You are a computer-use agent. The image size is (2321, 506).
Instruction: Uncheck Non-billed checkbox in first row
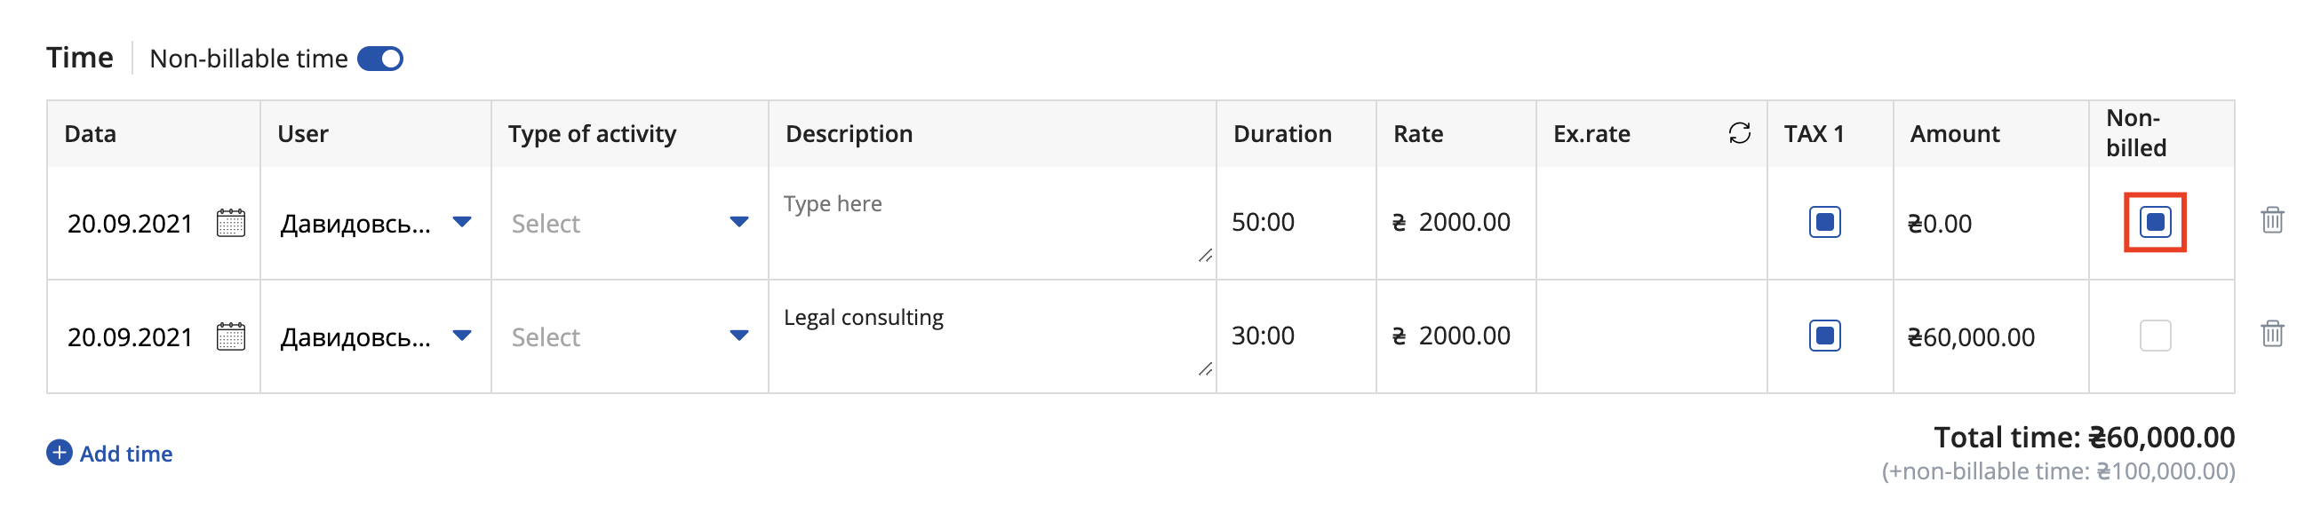coord(2155,223)
